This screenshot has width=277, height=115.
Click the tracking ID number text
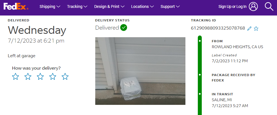(x=218, y=28)
